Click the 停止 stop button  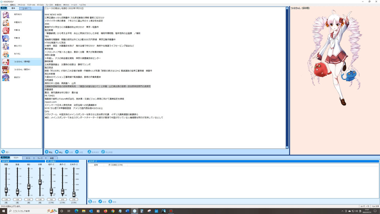[x=59, y=152]
